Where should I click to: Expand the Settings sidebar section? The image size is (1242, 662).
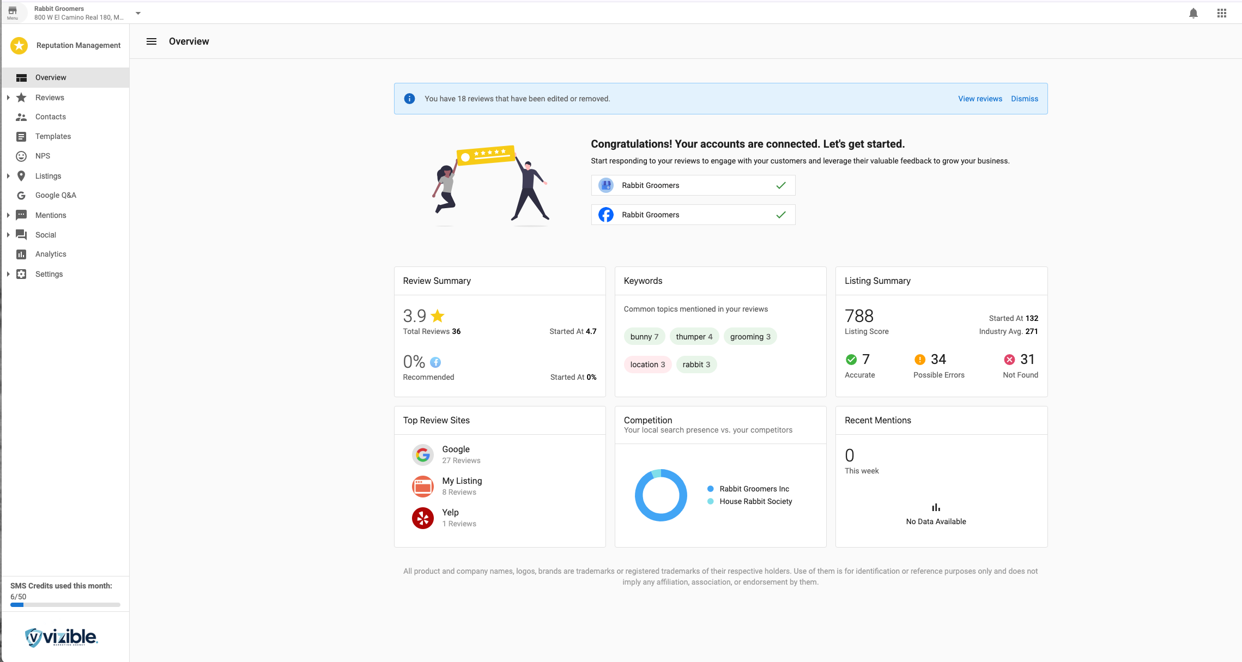8,274
